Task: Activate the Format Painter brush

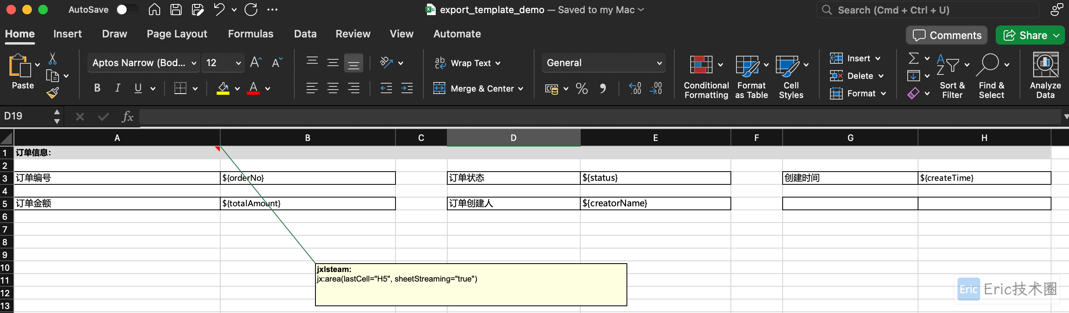Action: click(52, 92)
